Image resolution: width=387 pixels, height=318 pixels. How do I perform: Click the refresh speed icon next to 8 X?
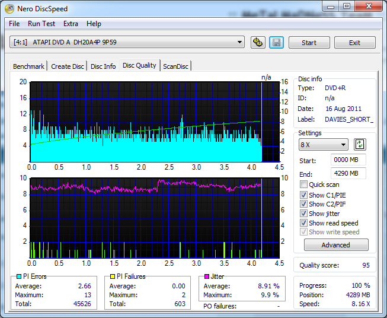click(x=360, y=145)
